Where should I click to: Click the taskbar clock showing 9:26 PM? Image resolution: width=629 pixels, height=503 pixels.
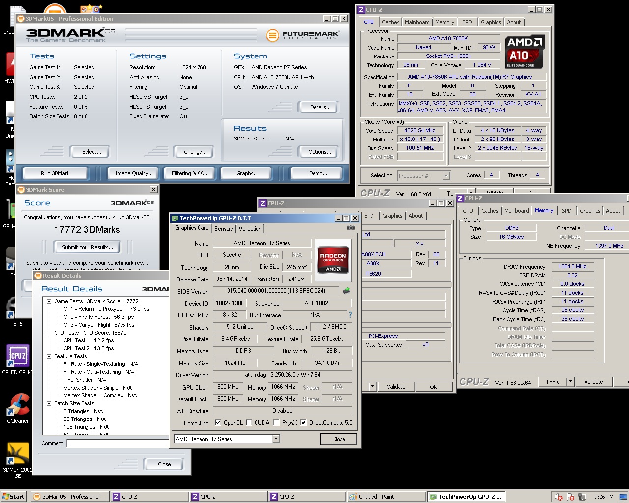pos(603,497)
